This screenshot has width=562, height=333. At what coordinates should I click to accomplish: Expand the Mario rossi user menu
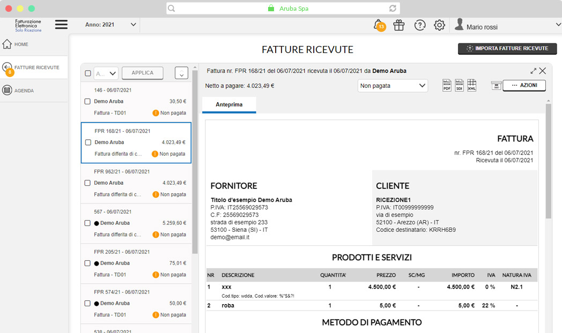coord(558,25)
